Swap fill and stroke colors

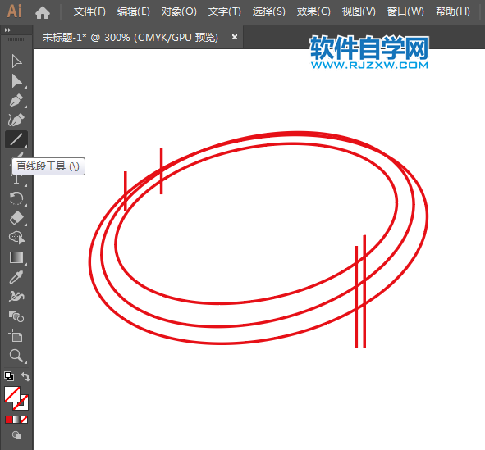[25, 376]
